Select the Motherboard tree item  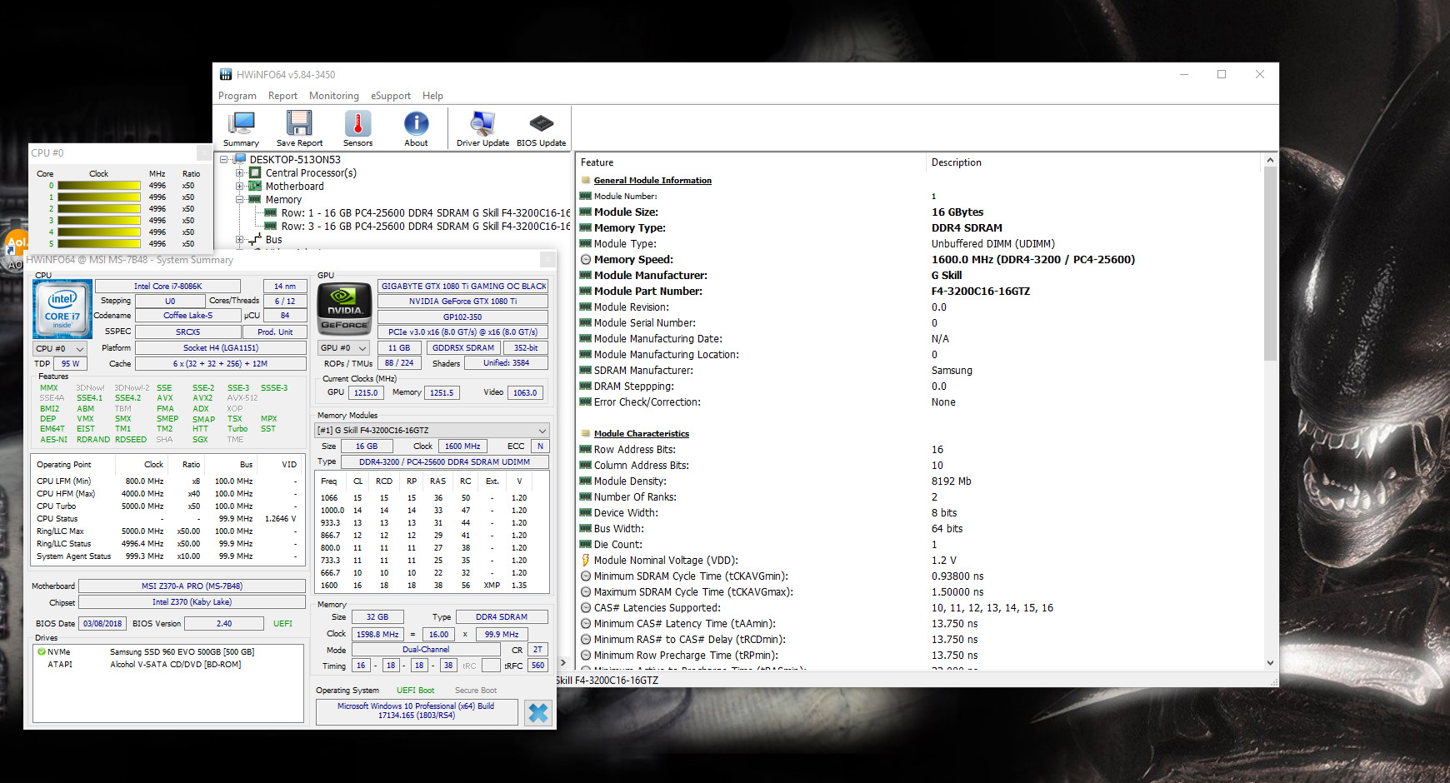[x=294, y=186]
